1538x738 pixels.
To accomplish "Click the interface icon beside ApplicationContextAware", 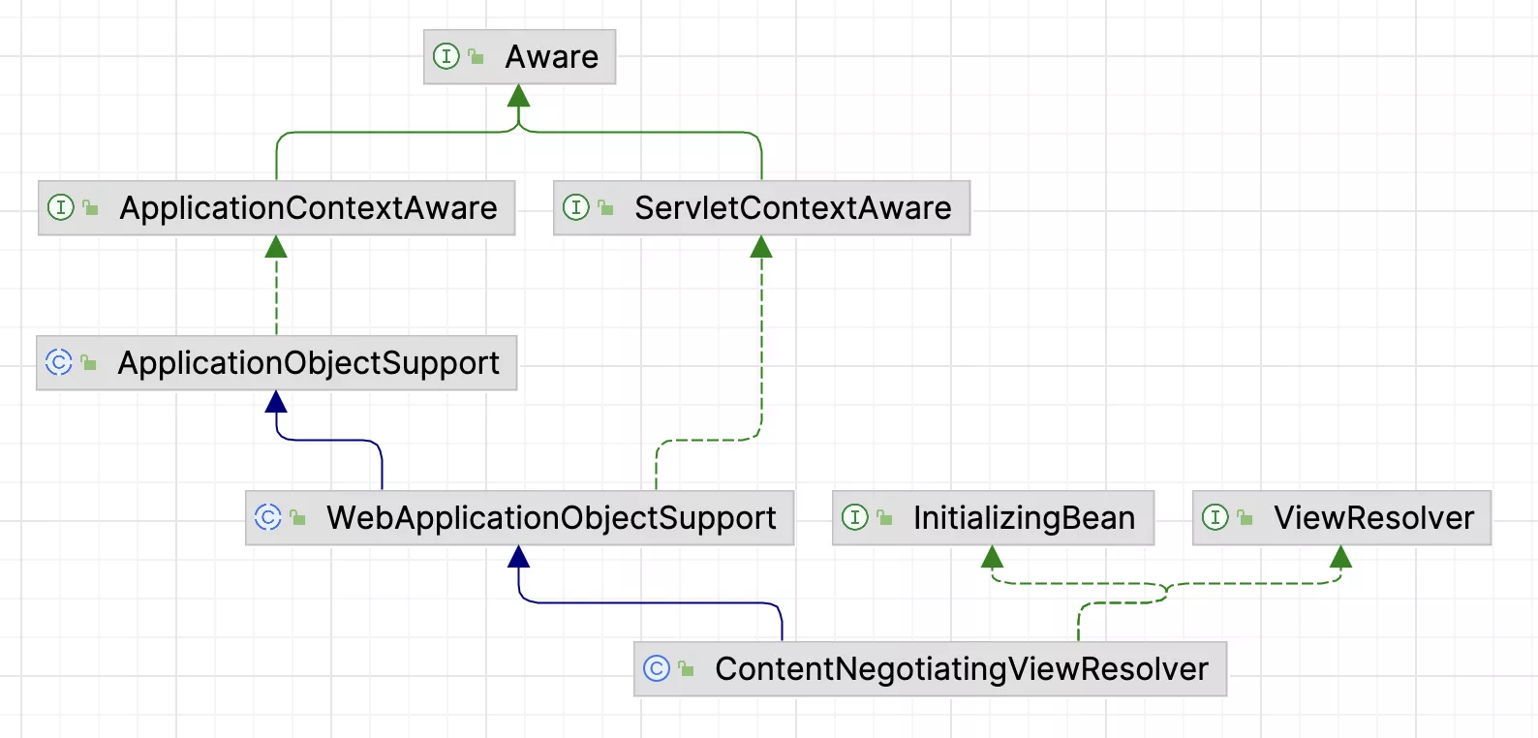I will pyautogui.click(x=61, y=207).
